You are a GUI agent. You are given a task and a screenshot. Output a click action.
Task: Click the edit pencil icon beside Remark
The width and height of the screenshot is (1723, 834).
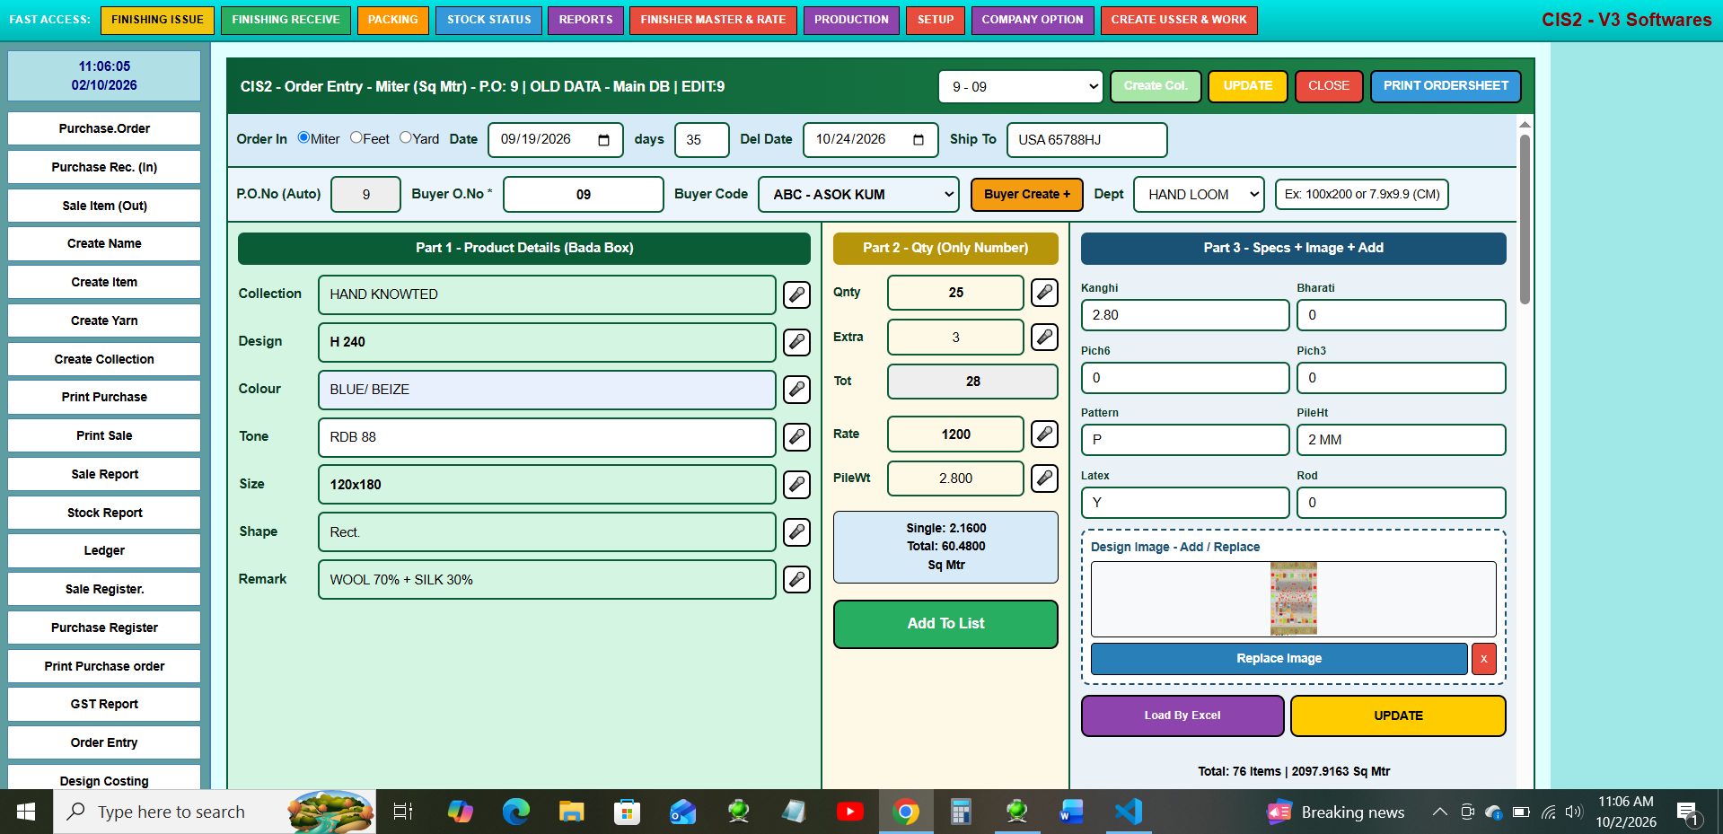(x=796, y=580)
